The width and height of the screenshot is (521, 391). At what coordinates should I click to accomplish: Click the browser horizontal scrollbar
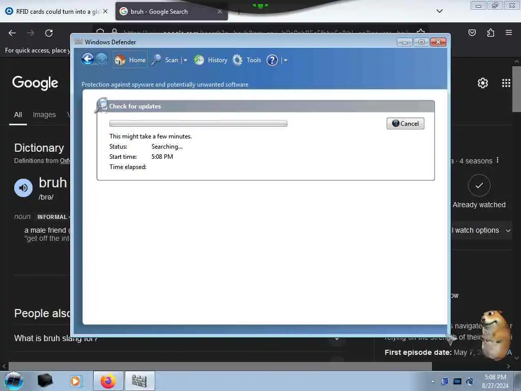click(x=220, y=367)
